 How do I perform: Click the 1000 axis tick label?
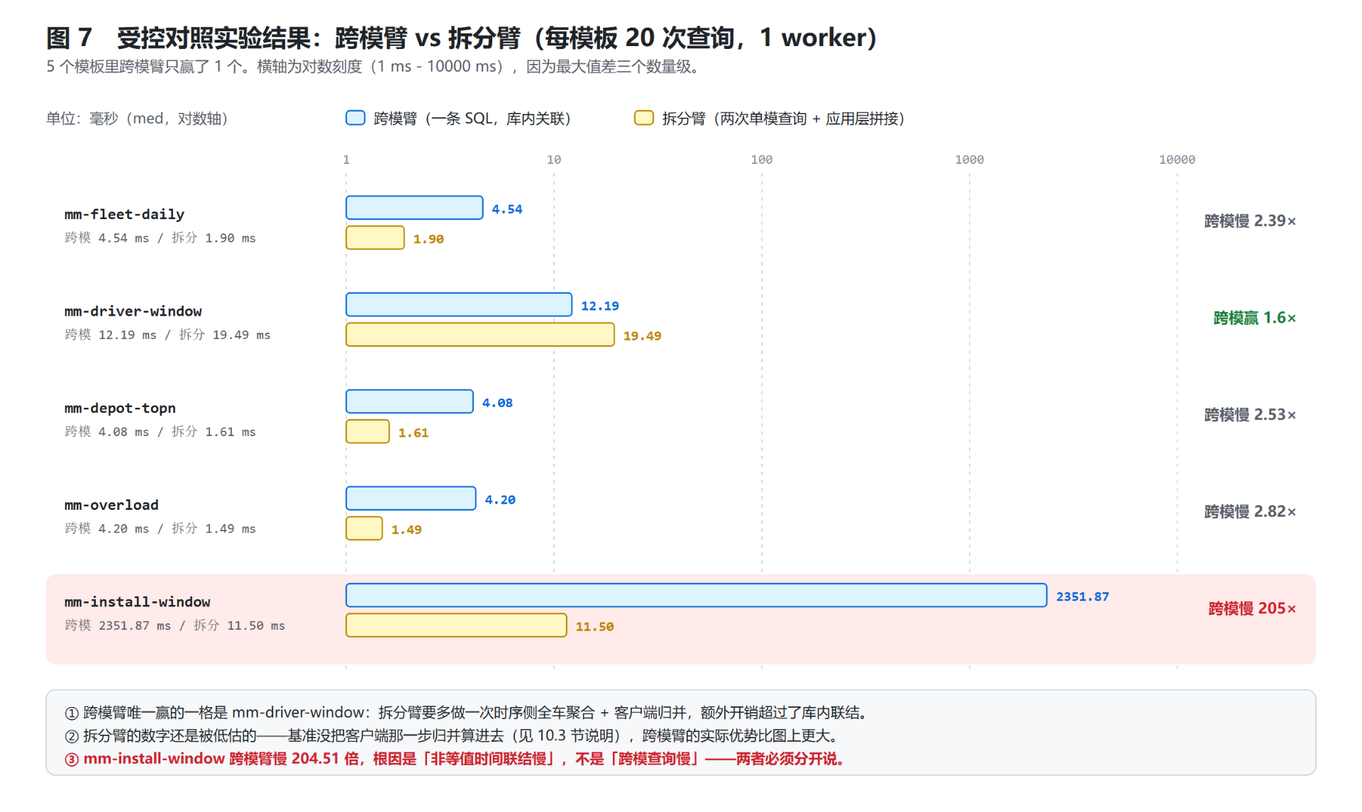[969, 160]
